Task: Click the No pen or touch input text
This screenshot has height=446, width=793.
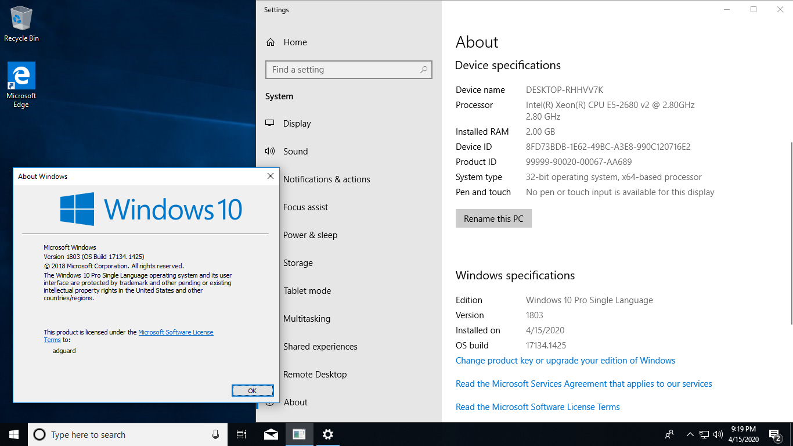Action: click(620, 192)
